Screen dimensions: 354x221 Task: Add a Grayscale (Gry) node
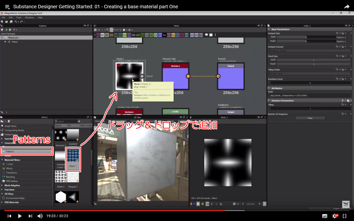[147, 35]
